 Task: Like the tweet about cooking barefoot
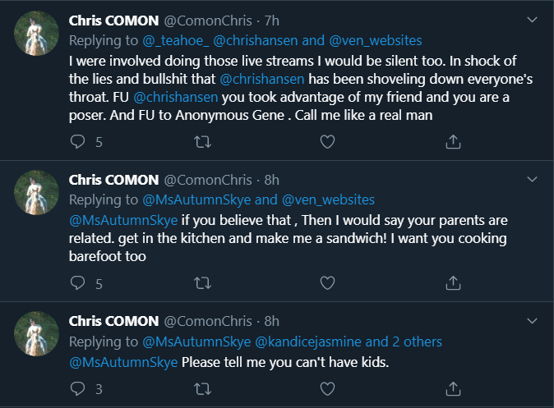pyautogui.click(x=327, y=283)
